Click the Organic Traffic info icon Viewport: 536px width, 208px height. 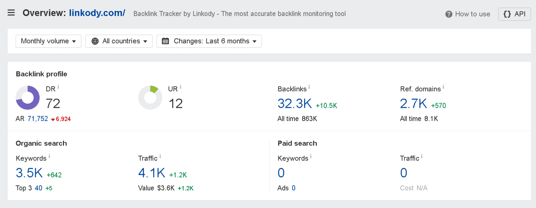tap(160, 156)
